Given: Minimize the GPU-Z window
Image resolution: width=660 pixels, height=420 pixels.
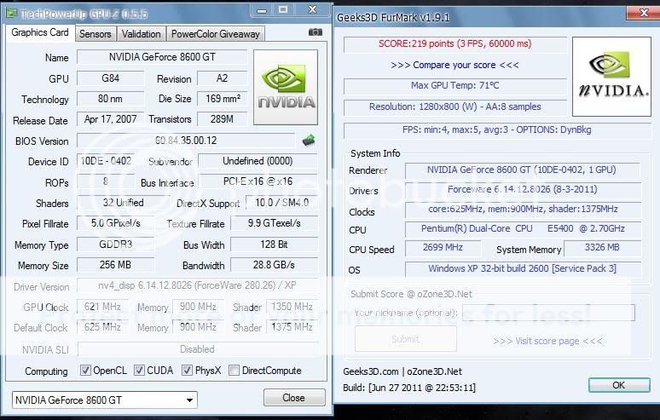Looking at the screenshot, I should coord(262,10).
